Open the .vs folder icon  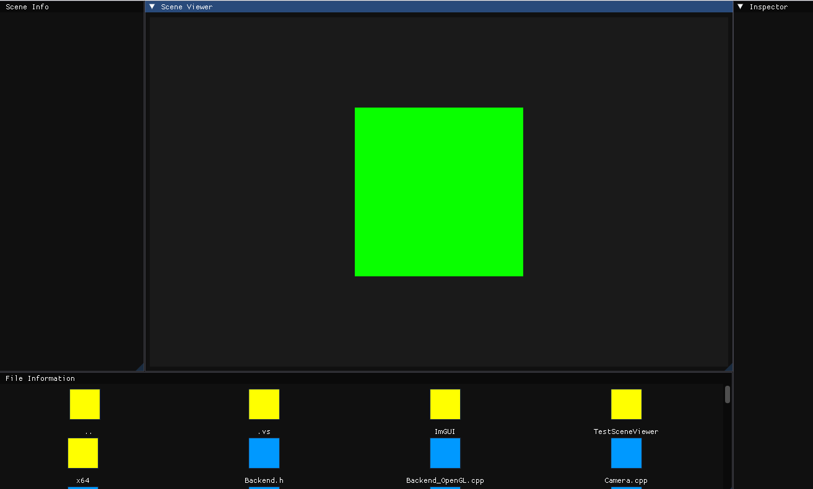(x=264, y=404)
